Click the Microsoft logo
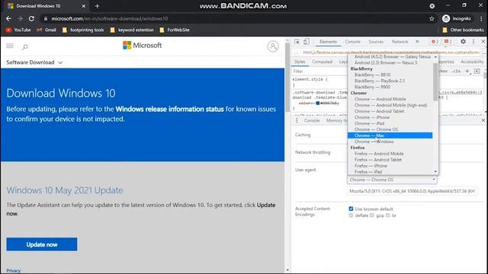This screenshot has width=488, height=274. 143,46
